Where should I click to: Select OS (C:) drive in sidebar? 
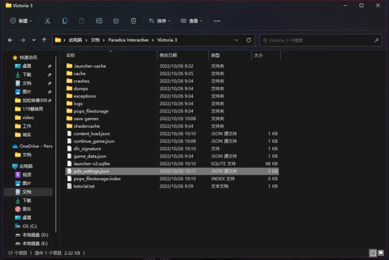29,226
